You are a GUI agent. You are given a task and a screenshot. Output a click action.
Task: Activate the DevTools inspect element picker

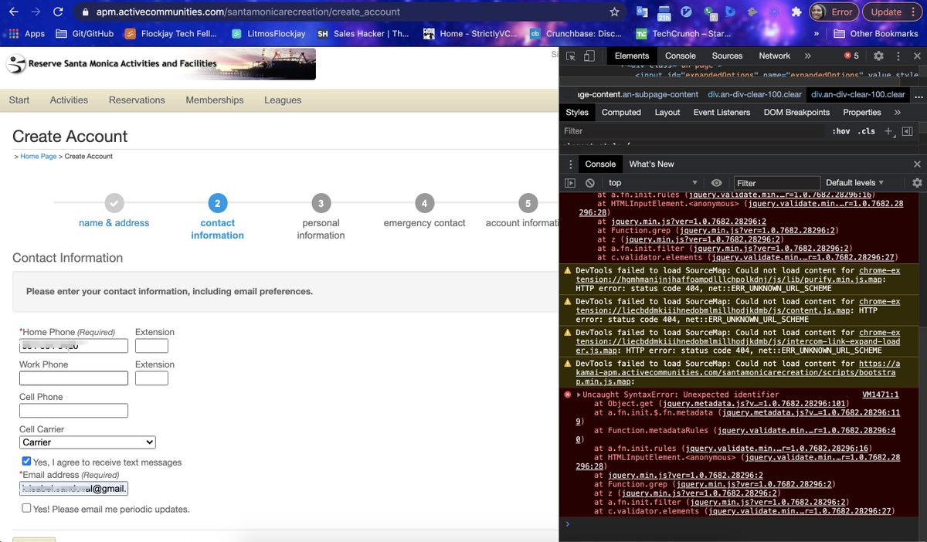coord(570,56)
